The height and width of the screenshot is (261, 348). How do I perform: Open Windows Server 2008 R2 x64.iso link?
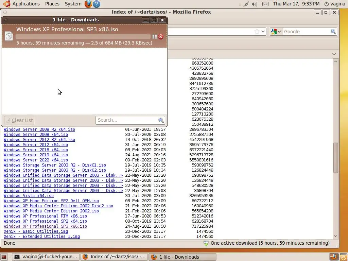39,129
